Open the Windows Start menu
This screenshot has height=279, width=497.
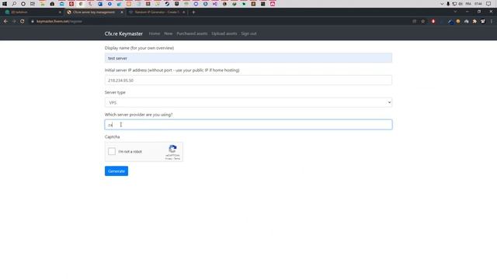(x=5, y=4)
